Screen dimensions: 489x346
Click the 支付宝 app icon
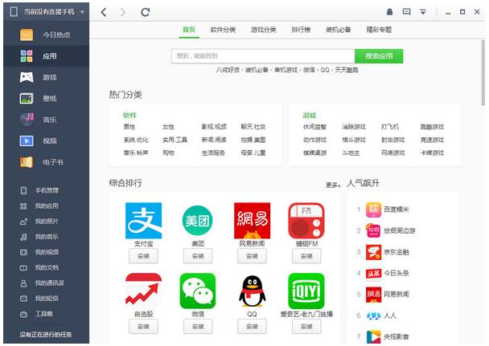(143, 221)
